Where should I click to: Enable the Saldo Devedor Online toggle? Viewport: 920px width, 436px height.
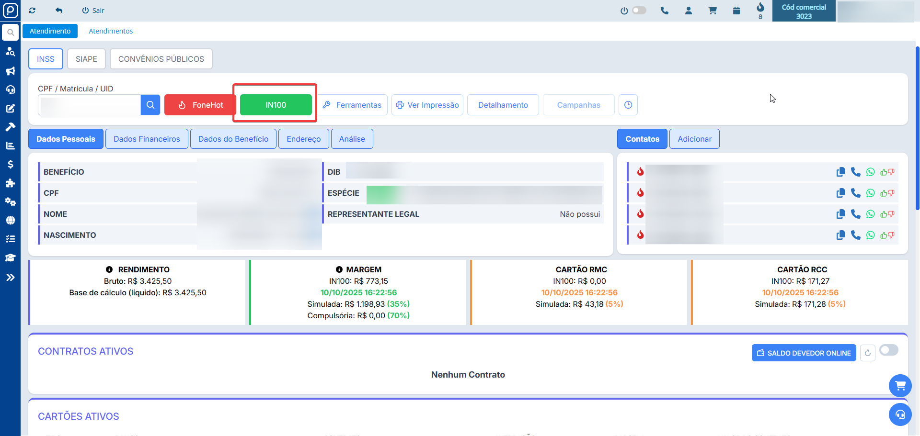(888, 350)
